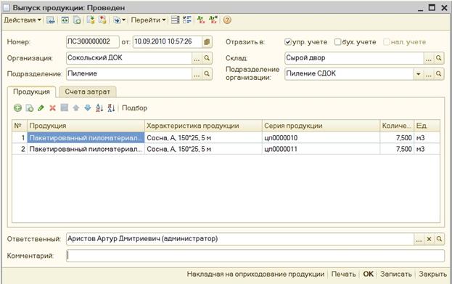Click the Номер input field
The image size is (452, 284).
click(x=93, y=42)
